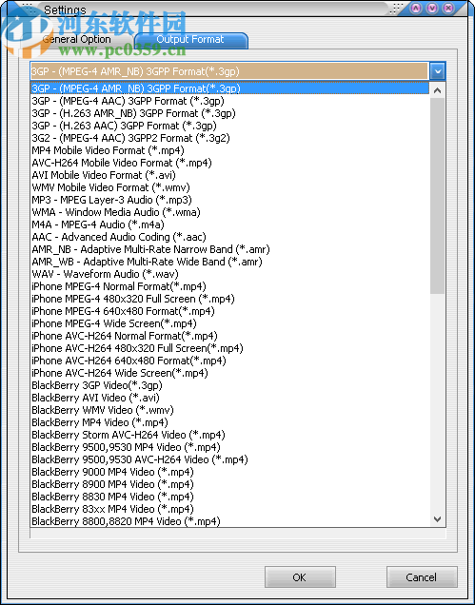The image size is (475, 605).
Task: Select iPhone AVC-H264 Wide Screen
Action: [229, 373]
